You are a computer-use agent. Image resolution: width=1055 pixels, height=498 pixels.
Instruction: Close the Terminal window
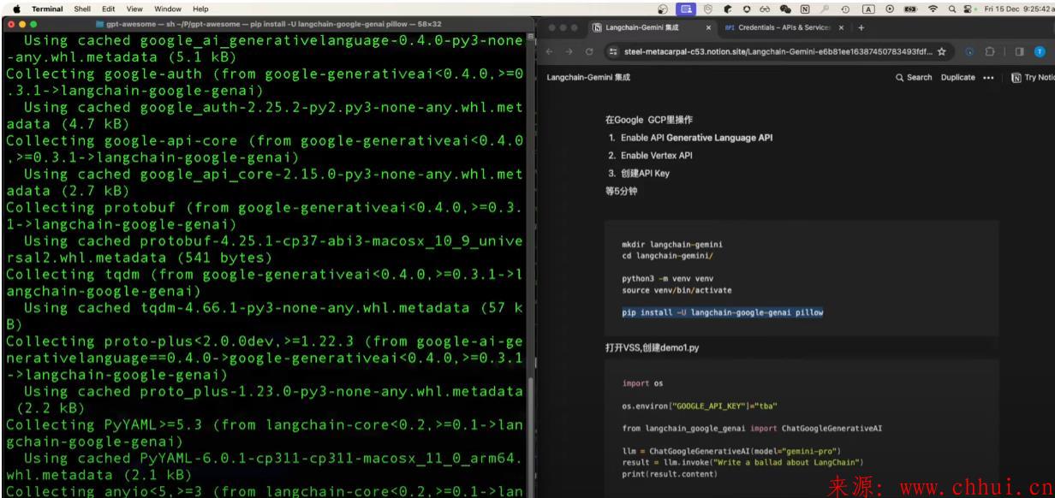coord(9,24)
